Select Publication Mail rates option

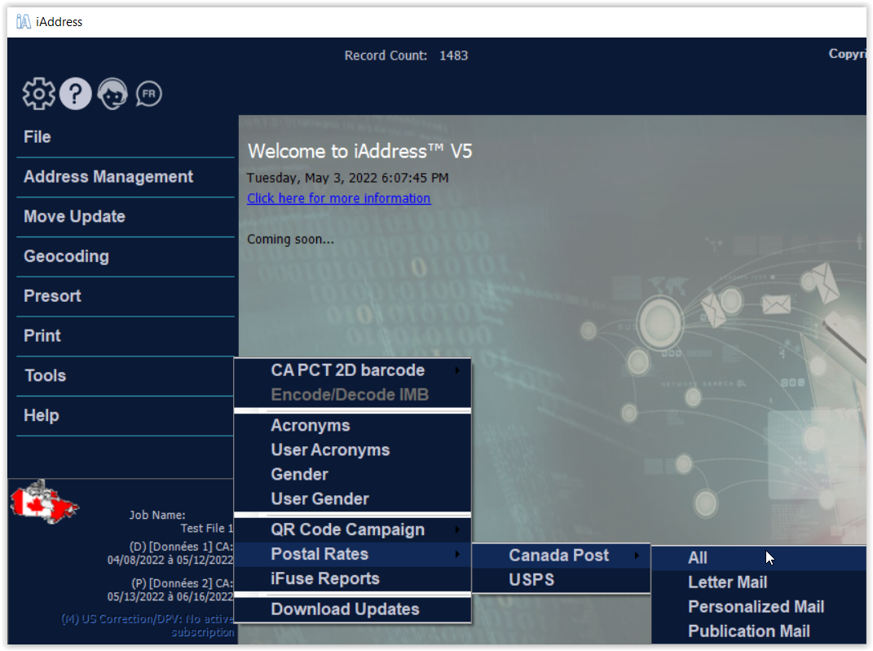click(748, 631)
